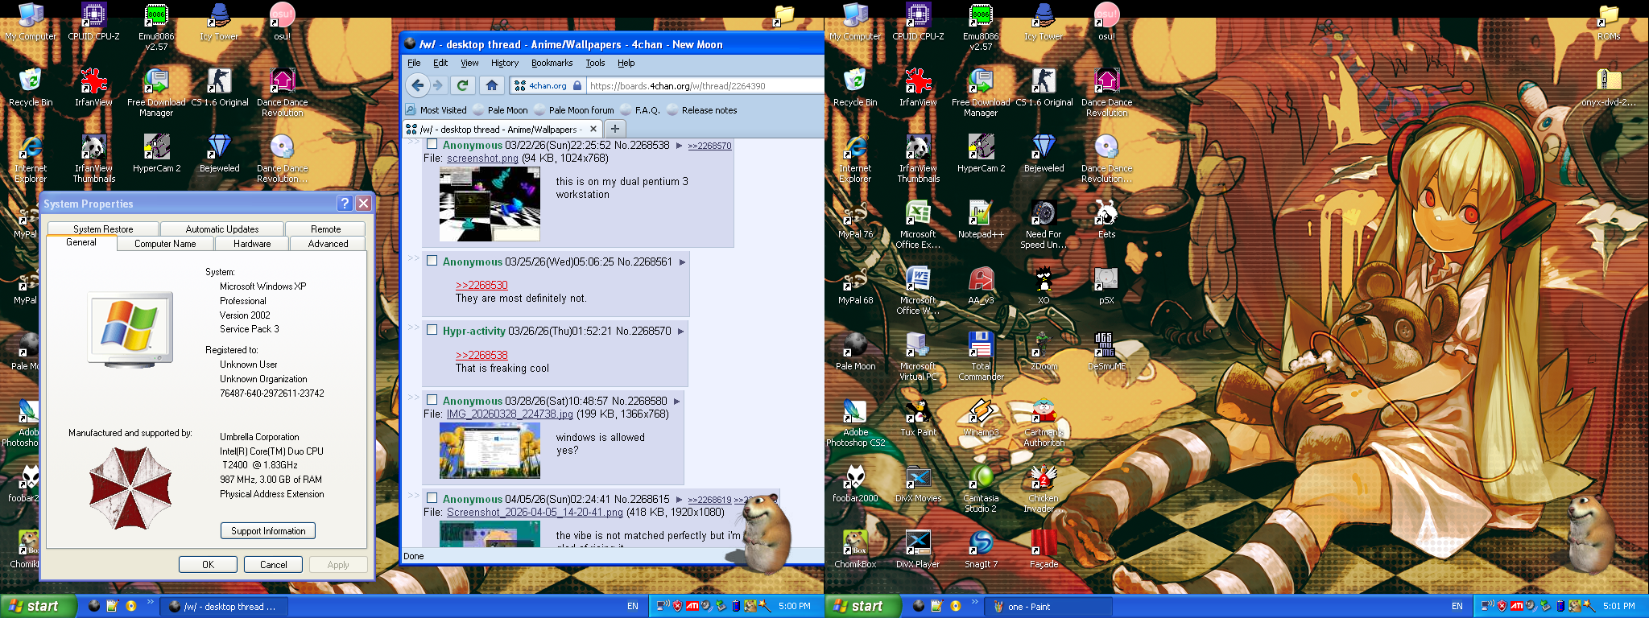
Task: Go back a page in Pale Moon
Action: click(x=417, y=85)
